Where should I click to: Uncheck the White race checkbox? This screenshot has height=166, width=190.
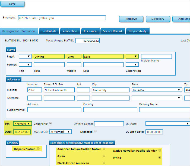pos(160,157)
